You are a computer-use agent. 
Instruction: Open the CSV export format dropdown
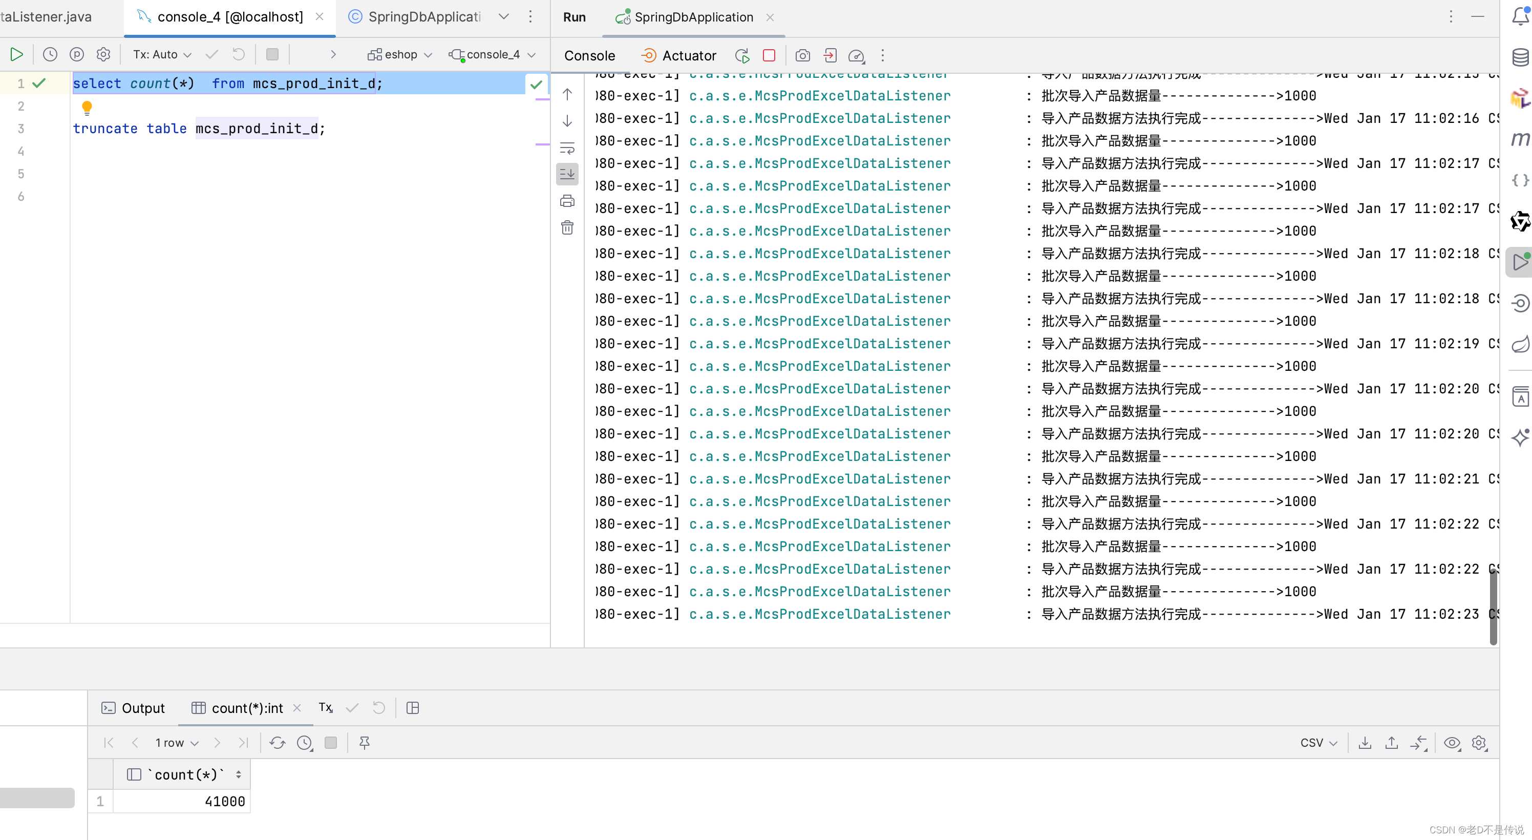click(x=1318, y=743)
